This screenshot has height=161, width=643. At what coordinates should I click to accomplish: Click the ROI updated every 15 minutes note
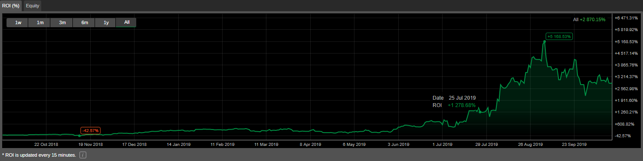pyautogui.click(x=39, y=155)
